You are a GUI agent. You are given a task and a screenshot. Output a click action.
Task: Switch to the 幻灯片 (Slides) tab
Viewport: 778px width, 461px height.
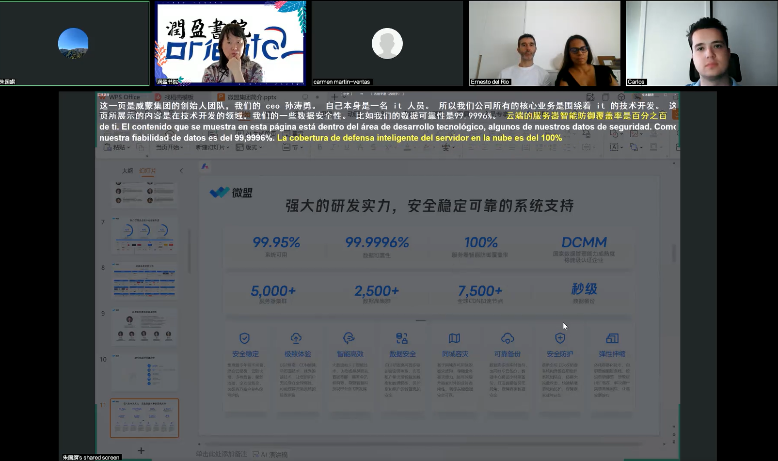[x=148, y=171]
